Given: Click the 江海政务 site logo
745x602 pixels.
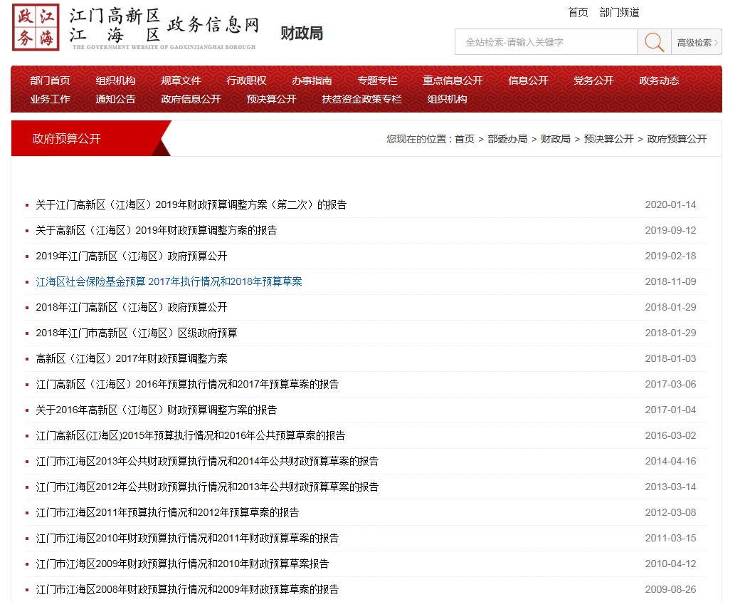Looking at the screenshot, I should pos(36,28).
